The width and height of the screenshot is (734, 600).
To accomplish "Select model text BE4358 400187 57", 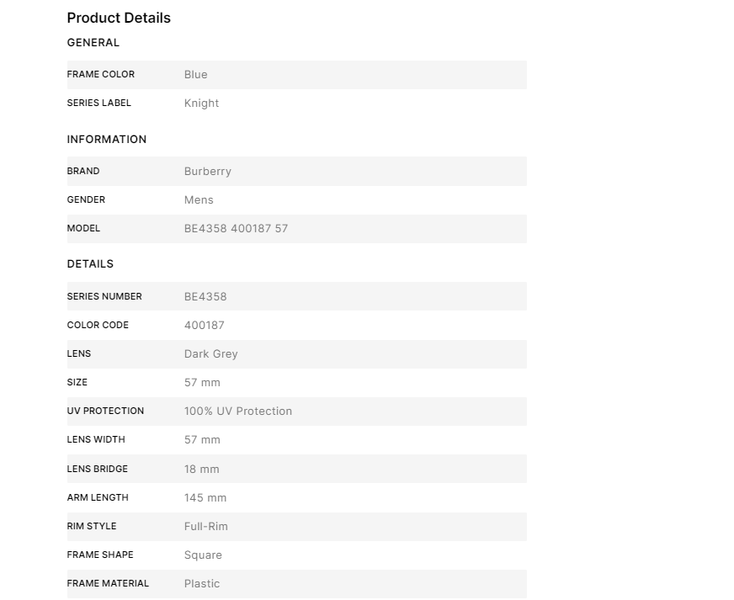I will point(237,228).
